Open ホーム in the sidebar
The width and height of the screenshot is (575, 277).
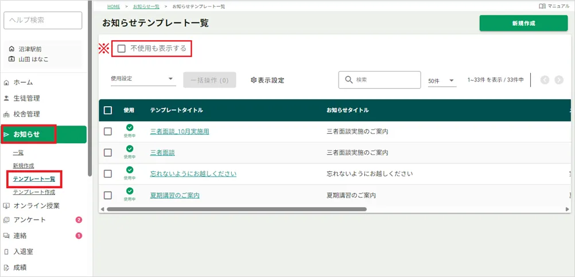coord(23,83)
